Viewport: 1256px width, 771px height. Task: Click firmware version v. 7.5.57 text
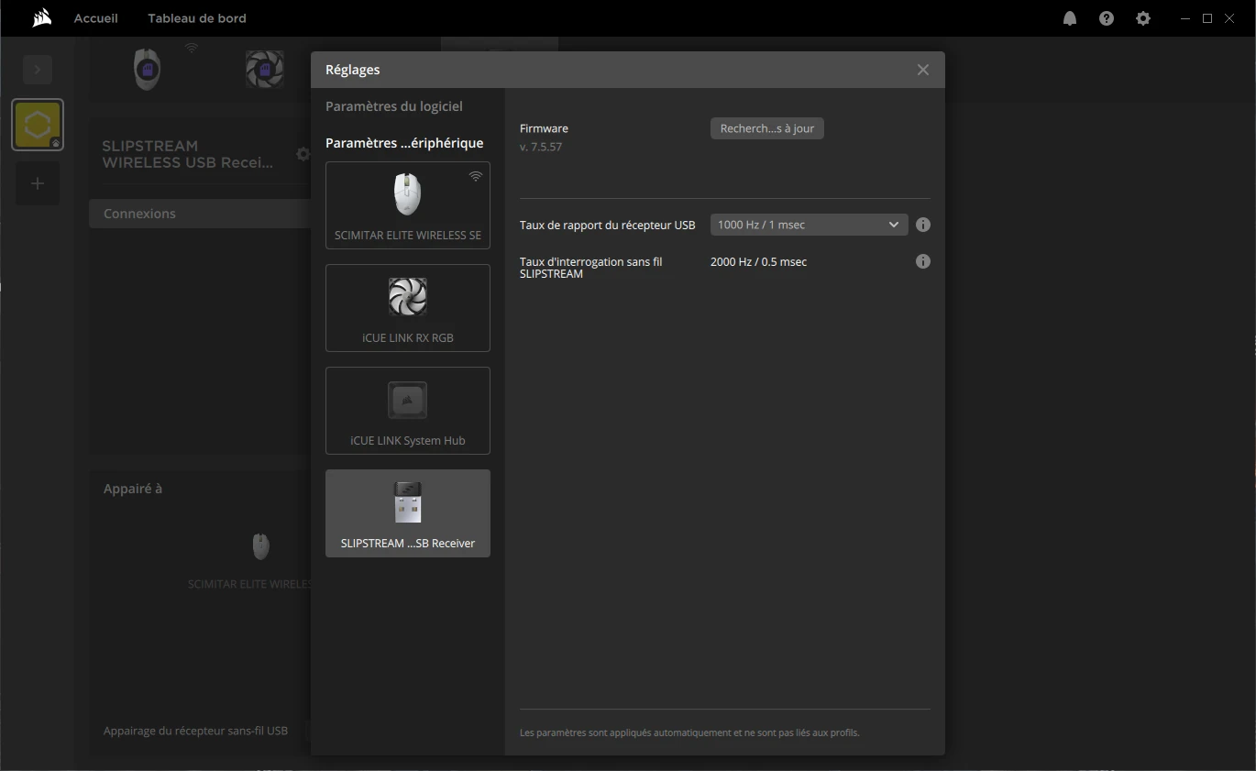(541, 147)
